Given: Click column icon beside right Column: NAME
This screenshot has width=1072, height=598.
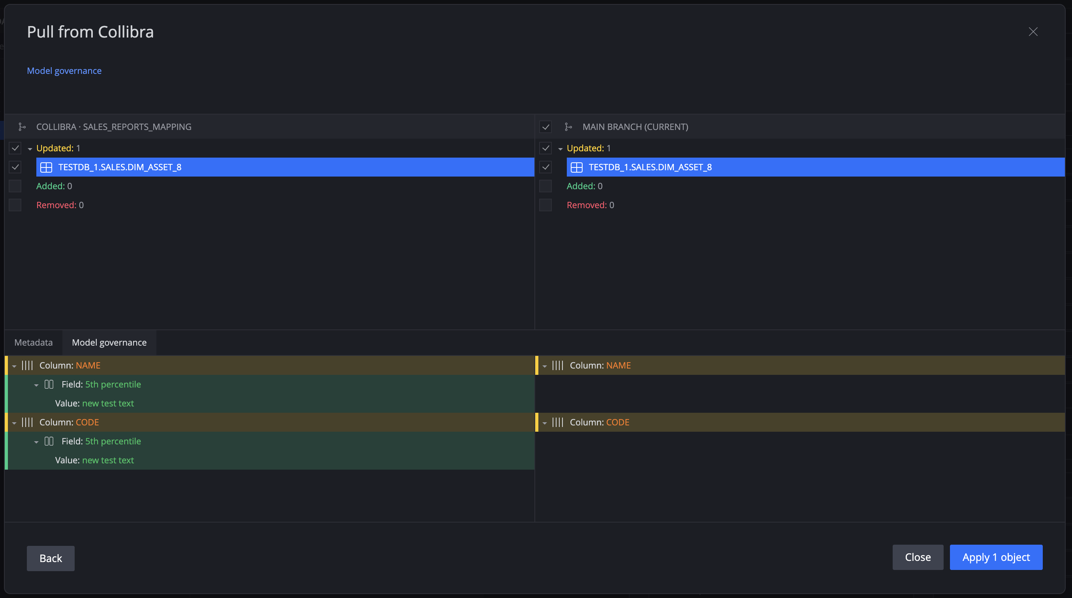Looking at the screenshot, I should pos(558,365).
